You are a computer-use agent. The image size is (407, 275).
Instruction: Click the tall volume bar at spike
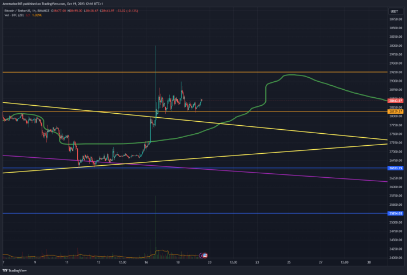pos(155,227)
